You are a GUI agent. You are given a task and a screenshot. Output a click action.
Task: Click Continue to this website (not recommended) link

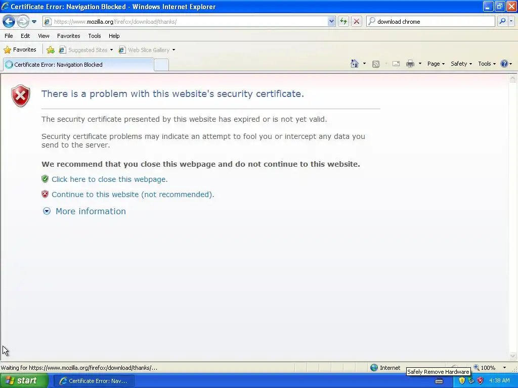133,195
